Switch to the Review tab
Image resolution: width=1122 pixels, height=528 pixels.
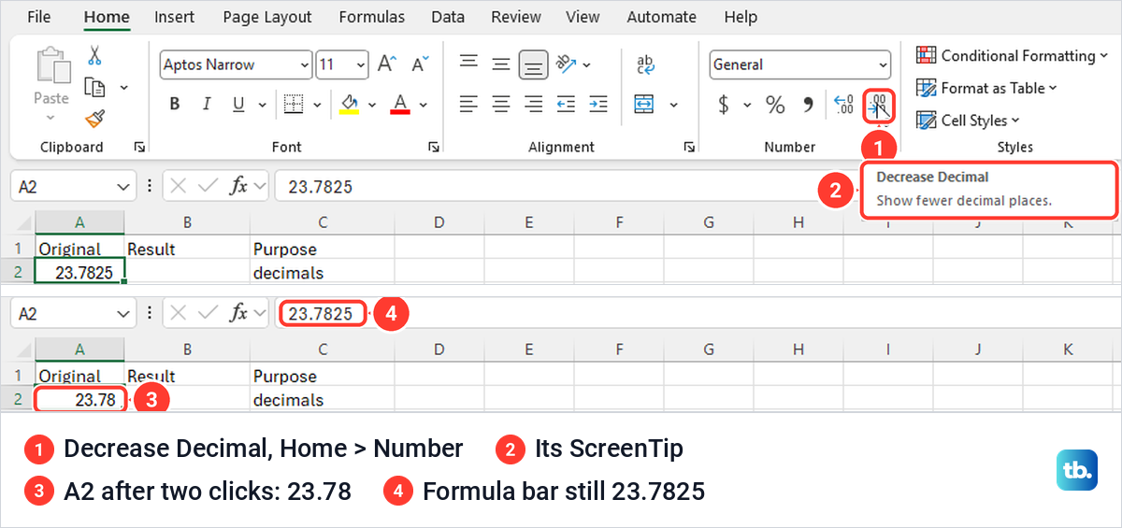pos(516,17)
